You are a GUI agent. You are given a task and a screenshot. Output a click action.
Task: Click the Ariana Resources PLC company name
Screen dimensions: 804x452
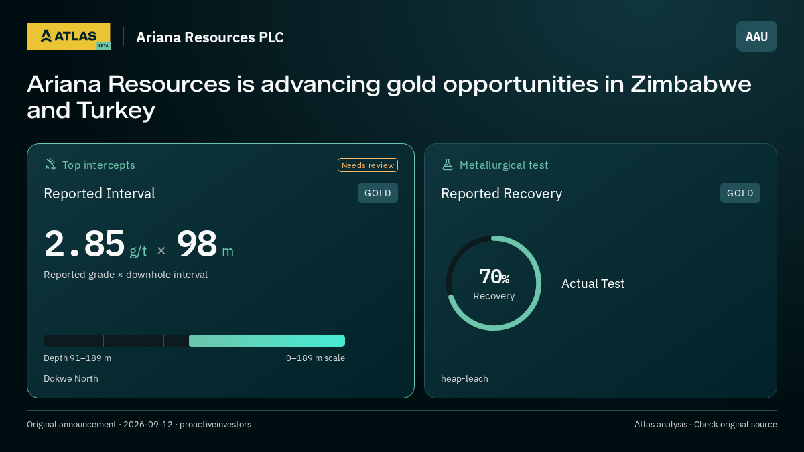pyautogui.click(x=210, y=37)
